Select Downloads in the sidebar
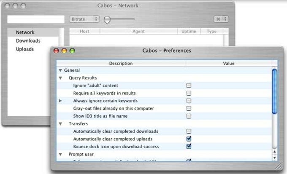The height and width of the screenshot is (174, 287). click(28, 40)
